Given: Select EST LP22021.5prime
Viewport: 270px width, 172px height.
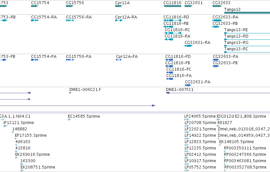Looking at the screenshot, I should (x=200, y=129).
